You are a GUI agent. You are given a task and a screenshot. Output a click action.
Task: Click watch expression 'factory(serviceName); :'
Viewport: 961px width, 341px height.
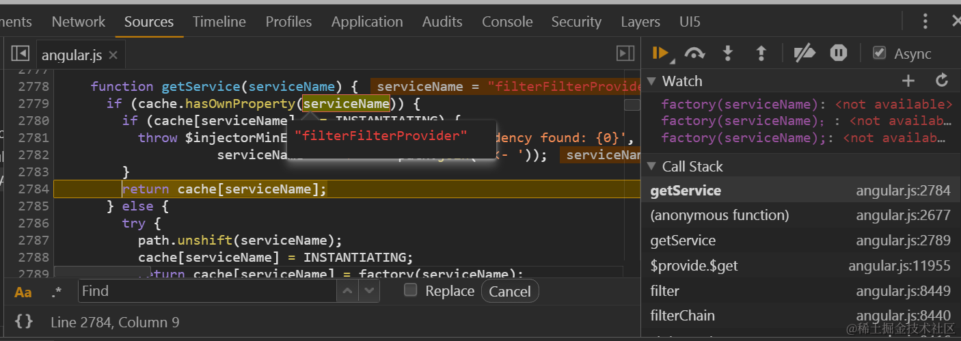click(807, 121)
